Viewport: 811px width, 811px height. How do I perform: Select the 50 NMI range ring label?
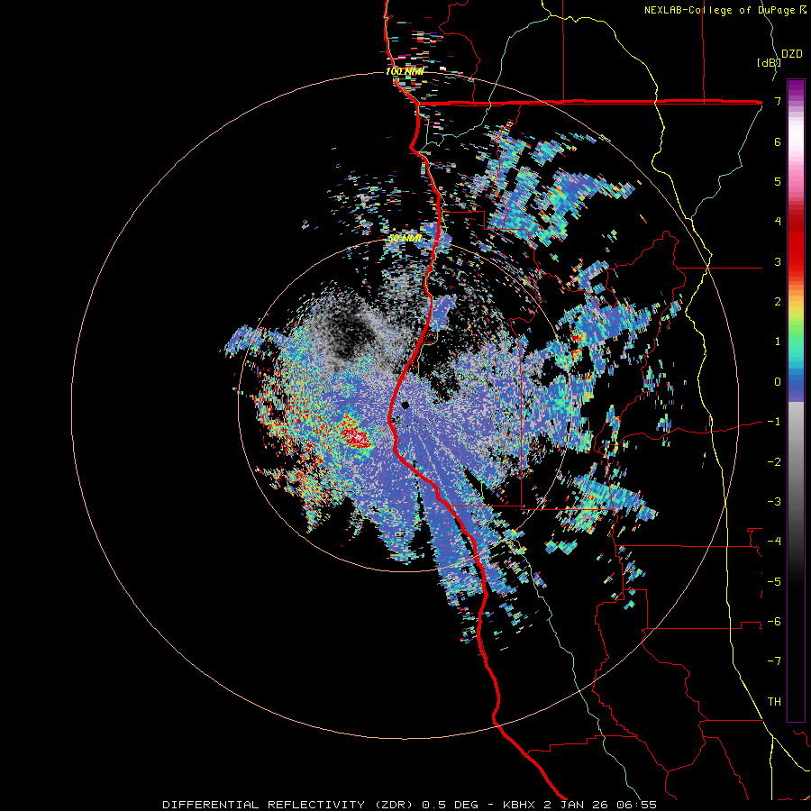[x=405, y=239]
